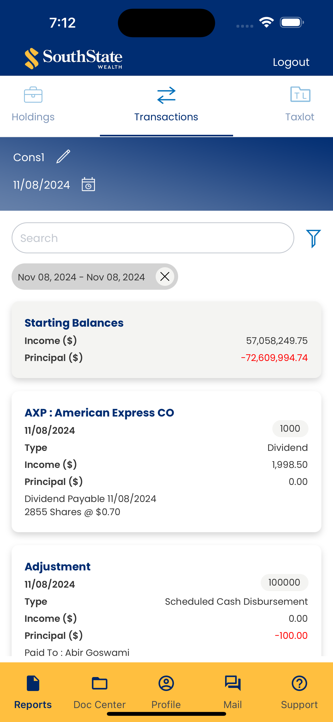Focus the Search transactions field
This screenshot has width=333, height=722.
[153, 238]
